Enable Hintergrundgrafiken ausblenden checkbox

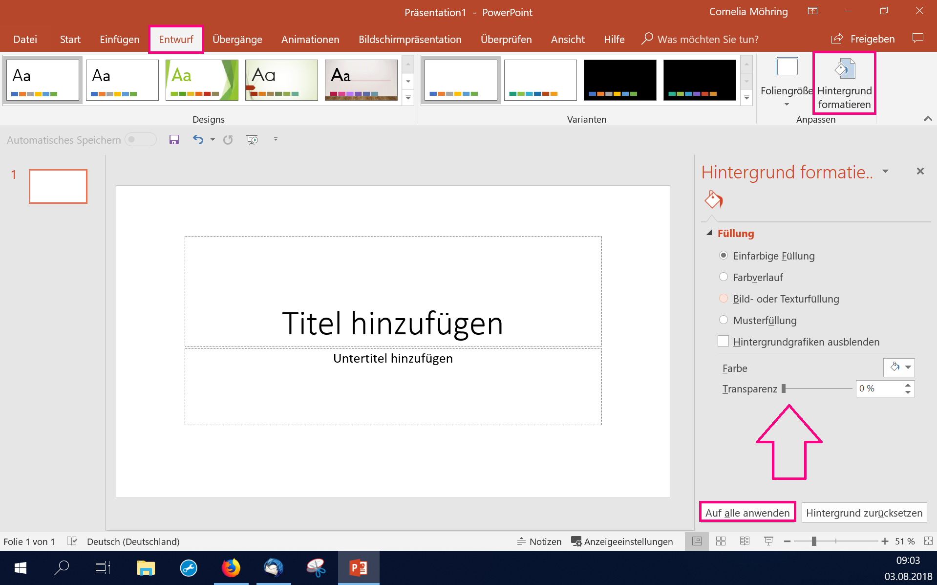coord(724,342)
